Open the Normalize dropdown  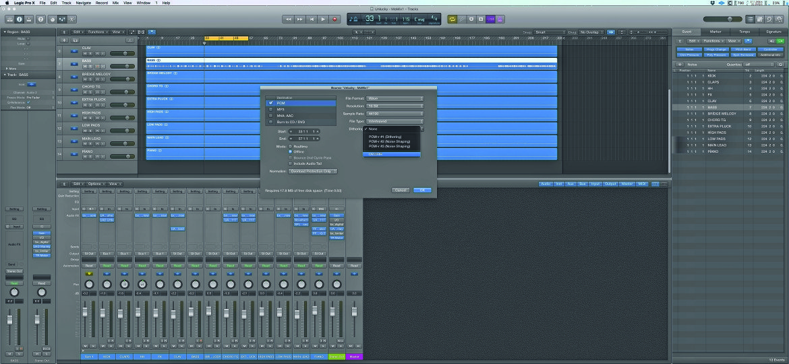(x=312, y=171)
